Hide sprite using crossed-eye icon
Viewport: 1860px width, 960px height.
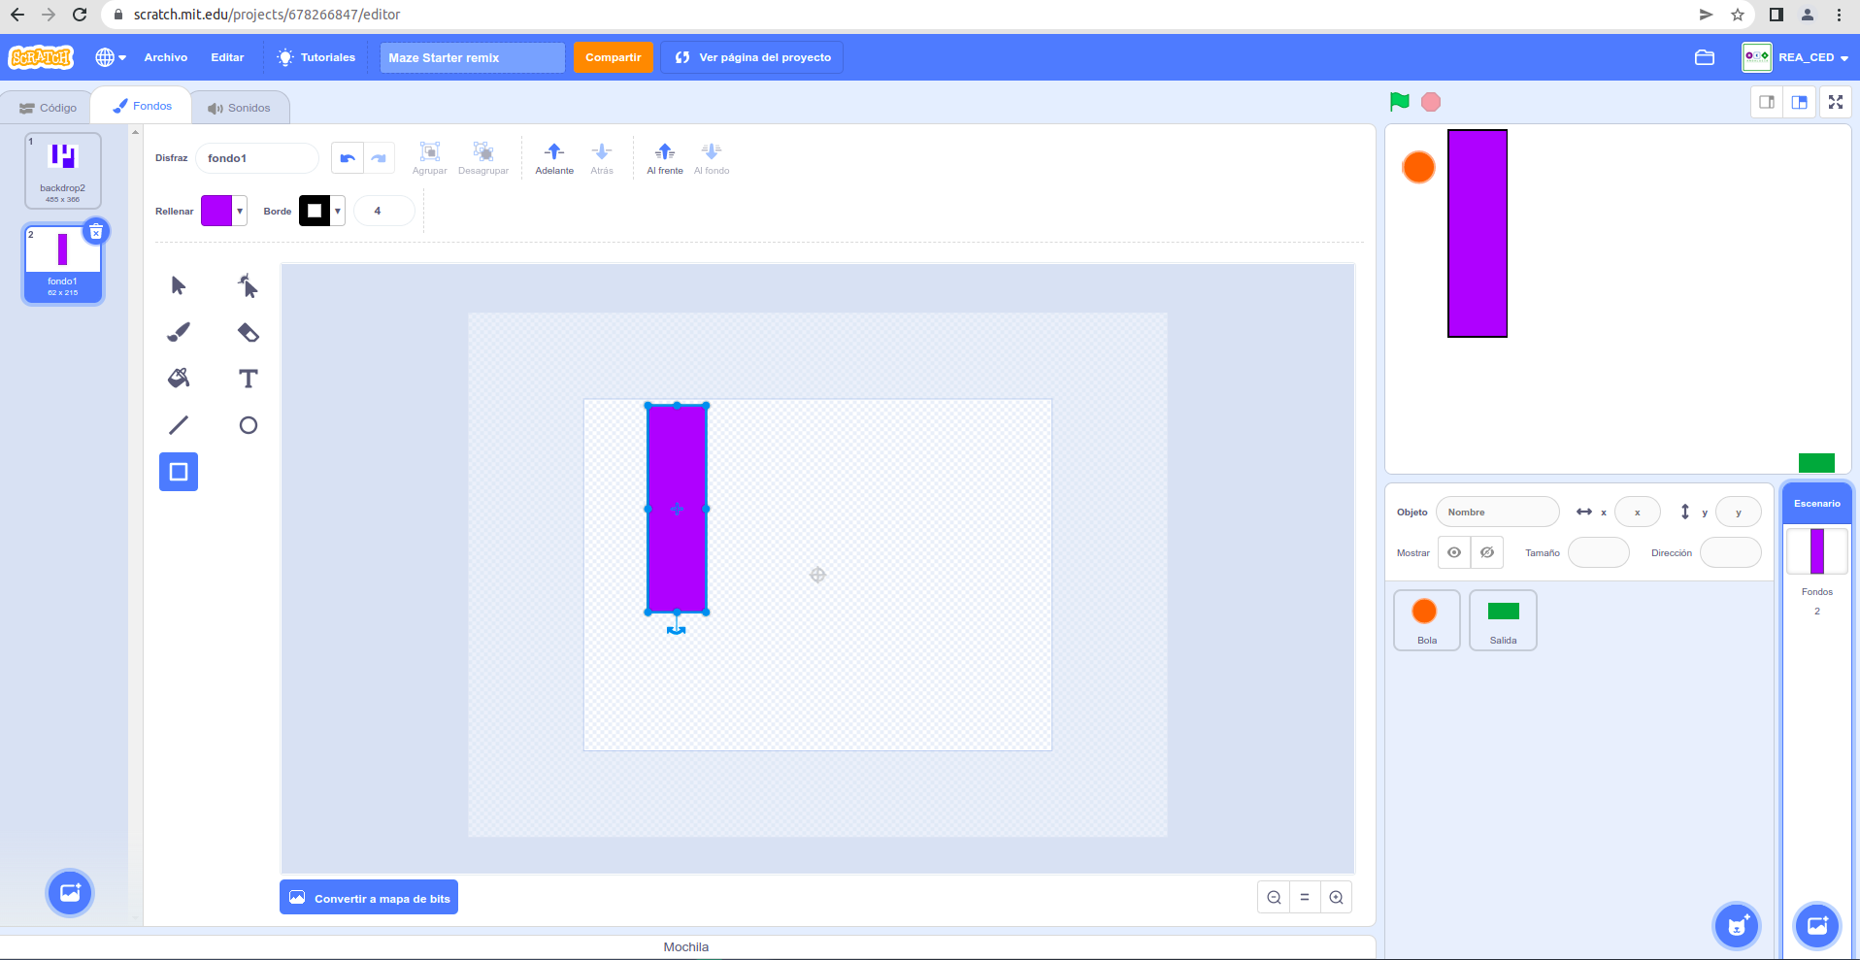[1487, 552]
